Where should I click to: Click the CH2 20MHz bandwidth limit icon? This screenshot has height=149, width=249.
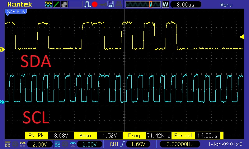click(x=65, y=144)
